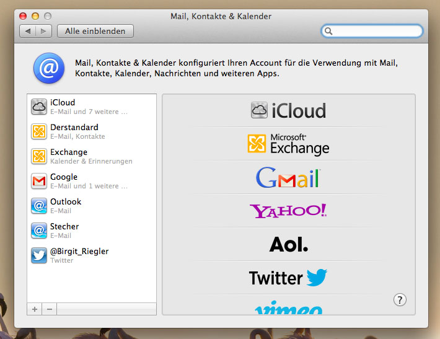Screen dimensions: 440x339
Task: Click the Alle einblenden button
Action: coord(95,31)
